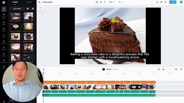Open the 100% zoom level dropdown
184x103 pixels.
pyautogui.click(x=112, y=2)
